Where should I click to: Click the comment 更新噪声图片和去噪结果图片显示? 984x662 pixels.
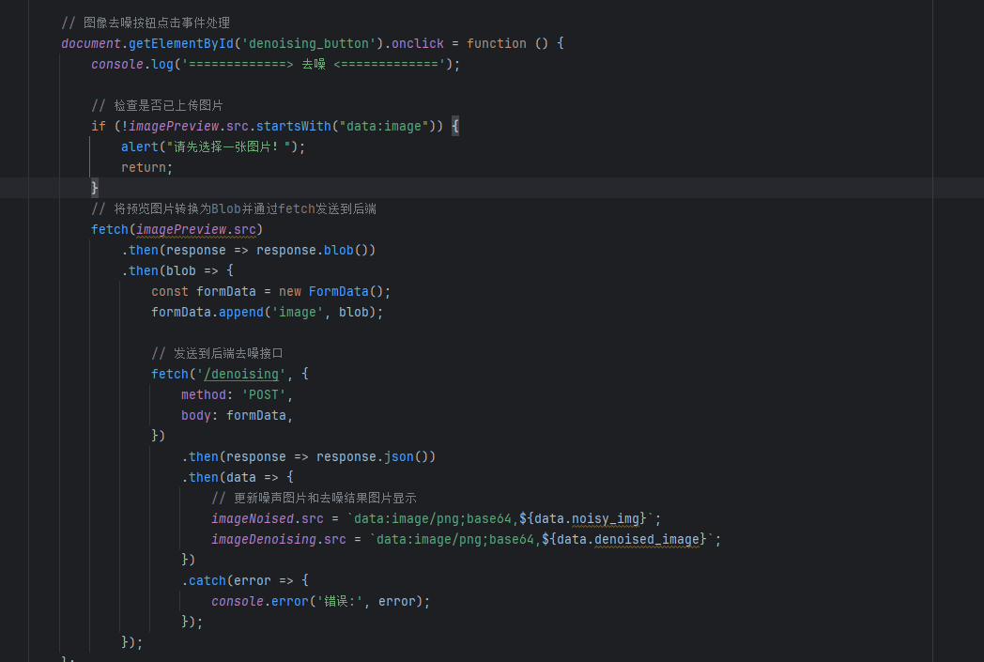click(x=314, y=499)
